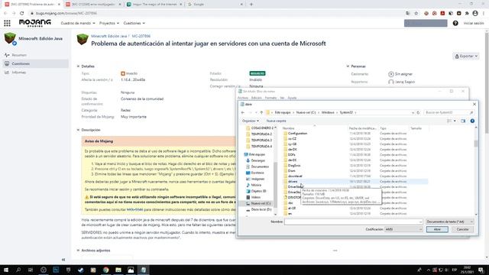Collapse the Descripción section

tap(78, 130)
